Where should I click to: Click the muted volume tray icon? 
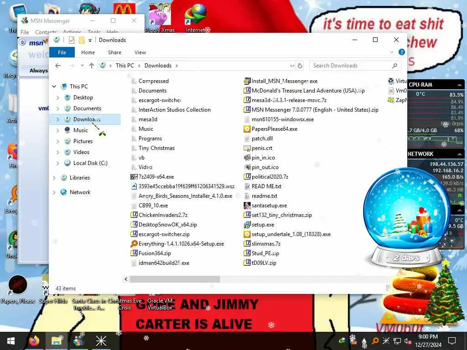(407, 341)
